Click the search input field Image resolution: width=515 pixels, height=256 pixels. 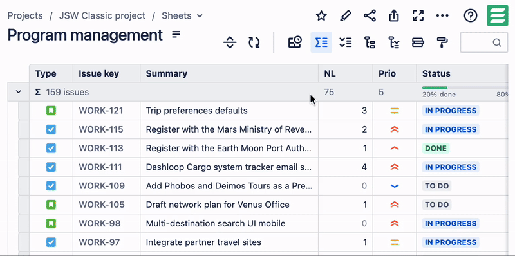tap(484, 42)
